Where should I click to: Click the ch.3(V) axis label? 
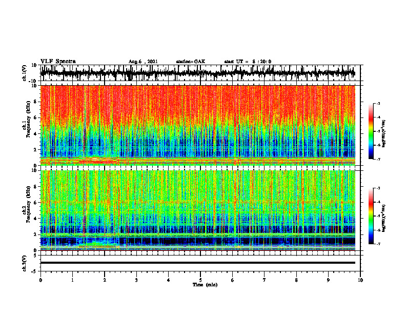25,264
